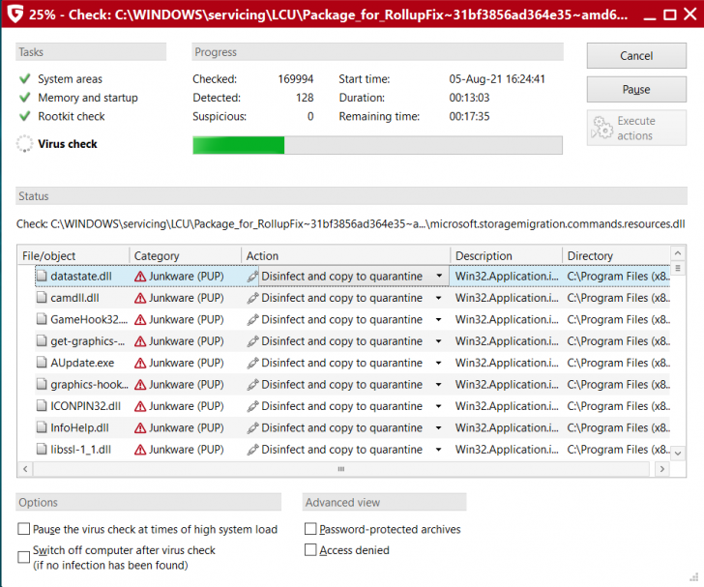
Task: Open action dropdown for InfoHelp.dll
Action: click(439, 427)
